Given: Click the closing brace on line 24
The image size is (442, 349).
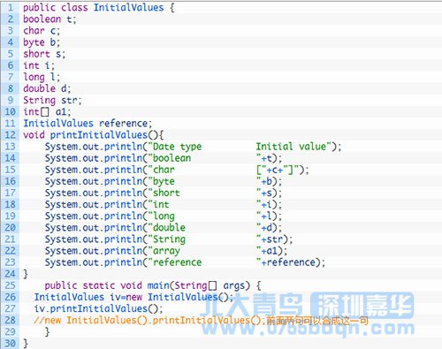Looking at the screenshot, I should (26, 274).
